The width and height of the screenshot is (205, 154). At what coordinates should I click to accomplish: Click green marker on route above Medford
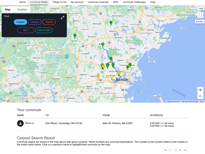111,59
